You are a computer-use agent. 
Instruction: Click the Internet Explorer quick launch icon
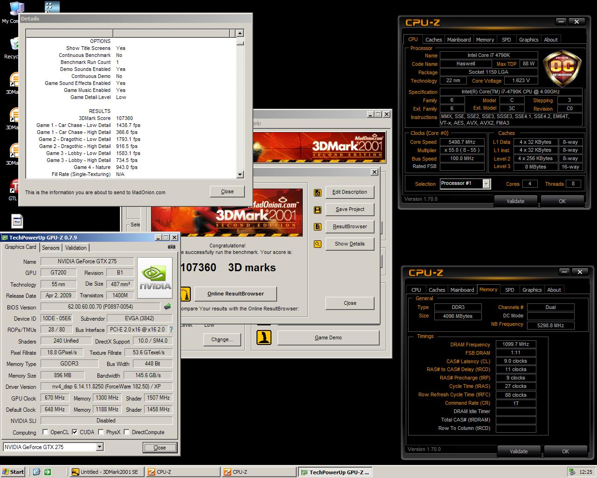click(x=36, y=471)
